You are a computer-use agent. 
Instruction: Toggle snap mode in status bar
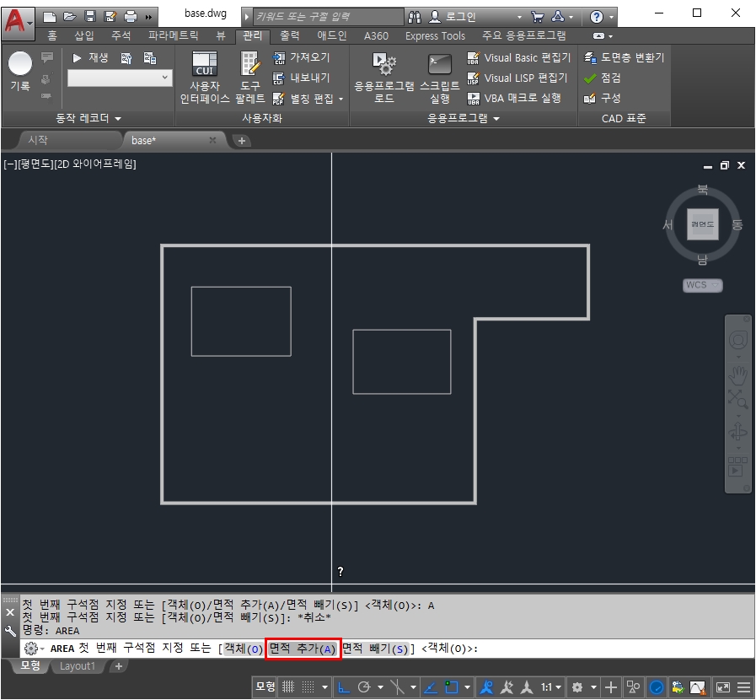coord(308,687)
